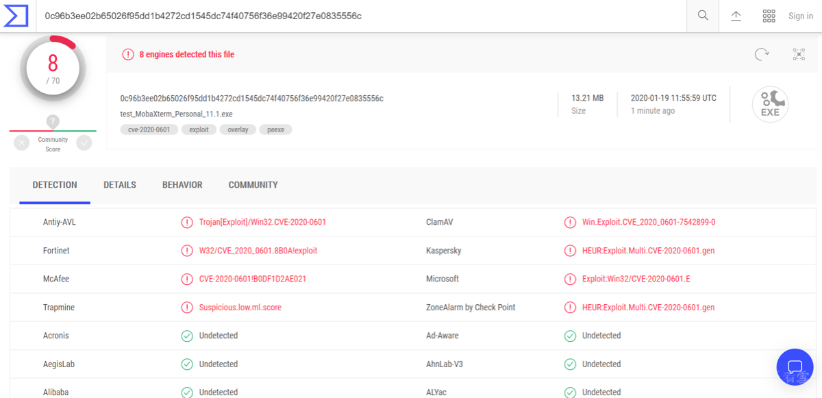Vote harmless with community check button
Viewport: 822px width, 398px height.
[84, 142]
